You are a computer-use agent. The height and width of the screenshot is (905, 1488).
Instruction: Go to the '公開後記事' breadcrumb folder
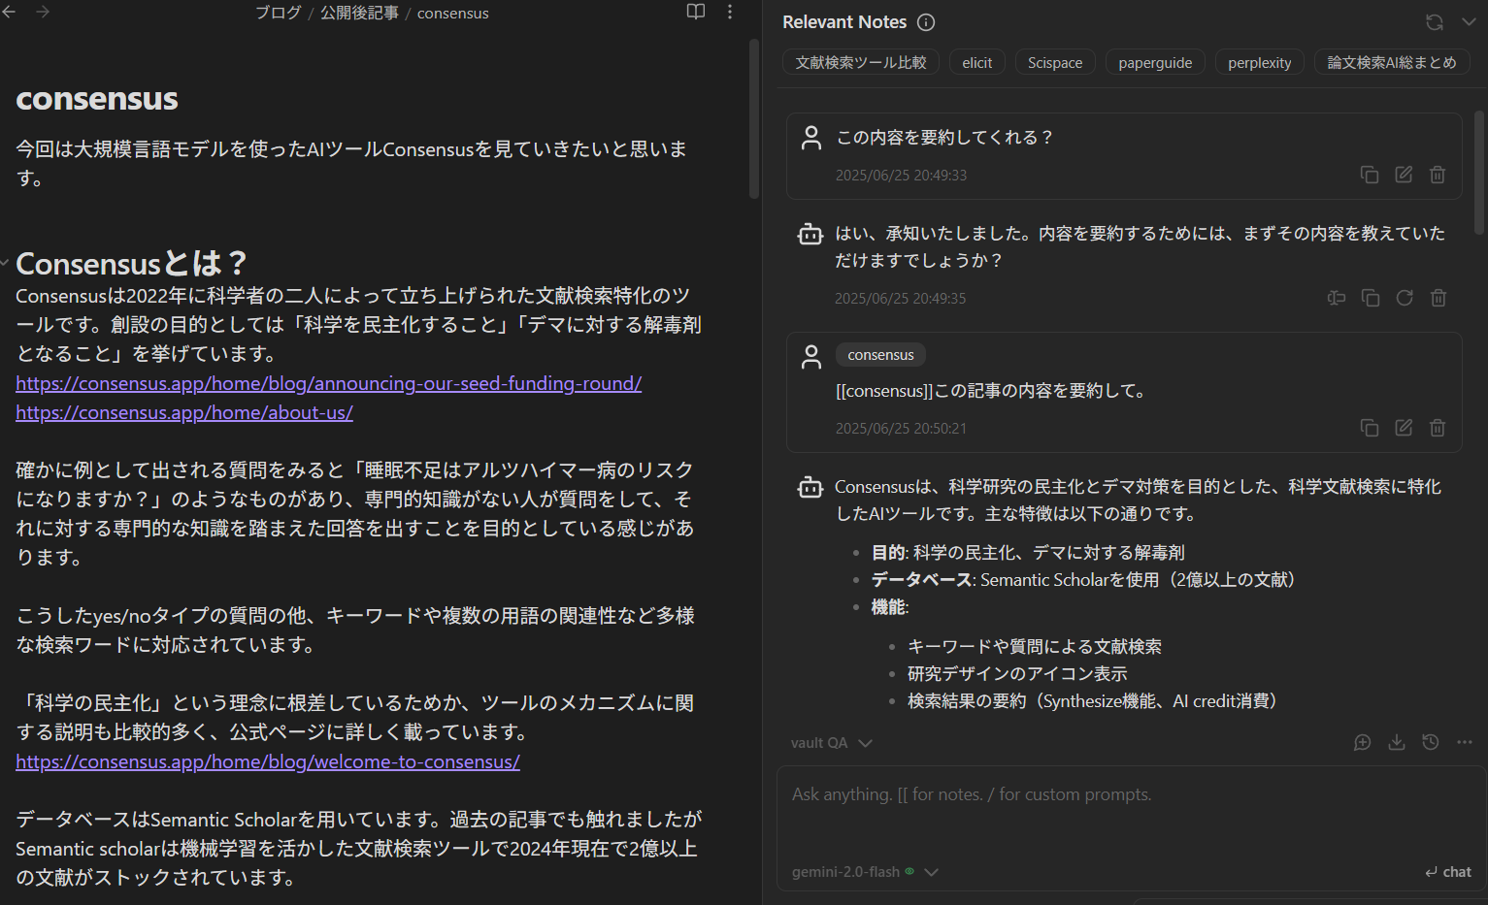pyautogui.click(x=359, y=13)
